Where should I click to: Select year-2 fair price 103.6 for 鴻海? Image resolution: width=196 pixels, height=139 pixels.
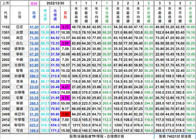(149, 82)
